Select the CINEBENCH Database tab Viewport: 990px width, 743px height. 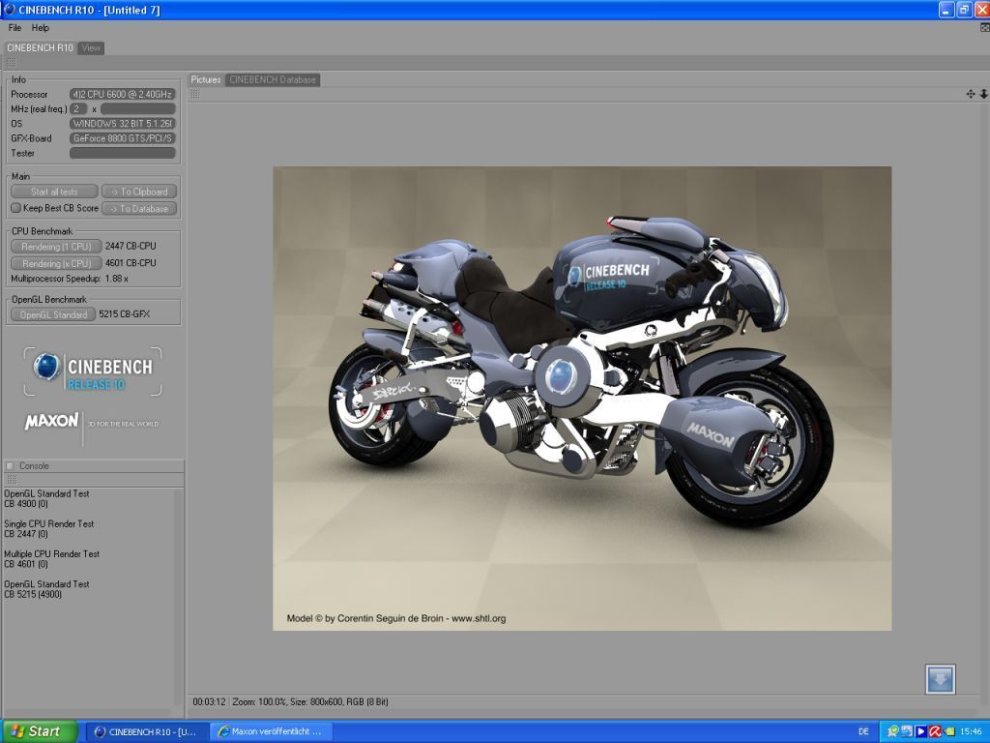click(x=272, y=79)
